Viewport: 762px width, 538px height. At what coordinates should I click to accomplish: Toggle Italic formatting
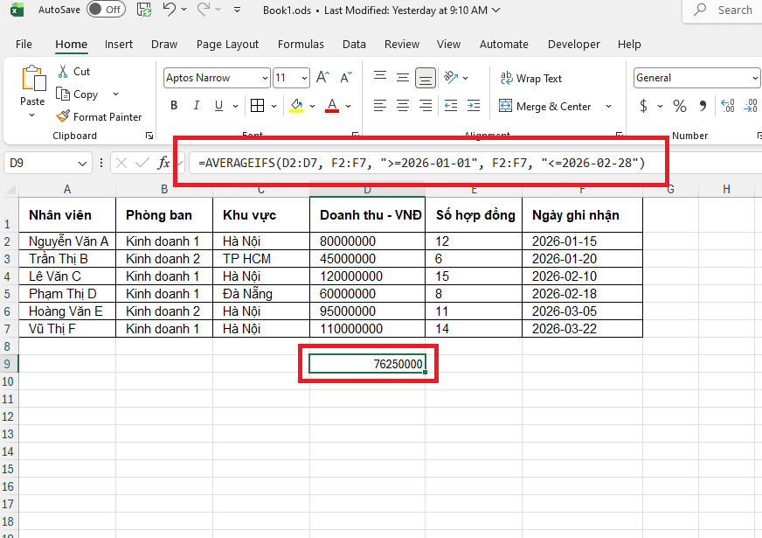(197, 106)
